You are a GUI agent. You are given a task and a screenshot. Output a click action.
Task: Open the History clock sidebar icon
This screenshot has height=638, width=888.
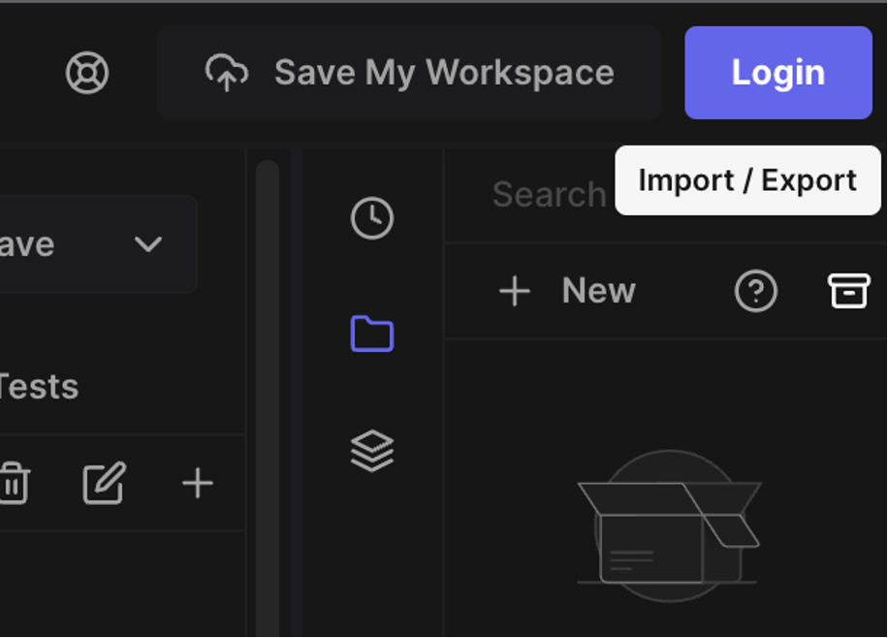[372, 218]
